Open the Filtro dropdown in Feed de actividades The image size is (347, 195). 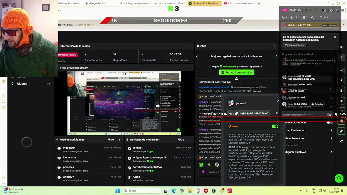[111, 140]
